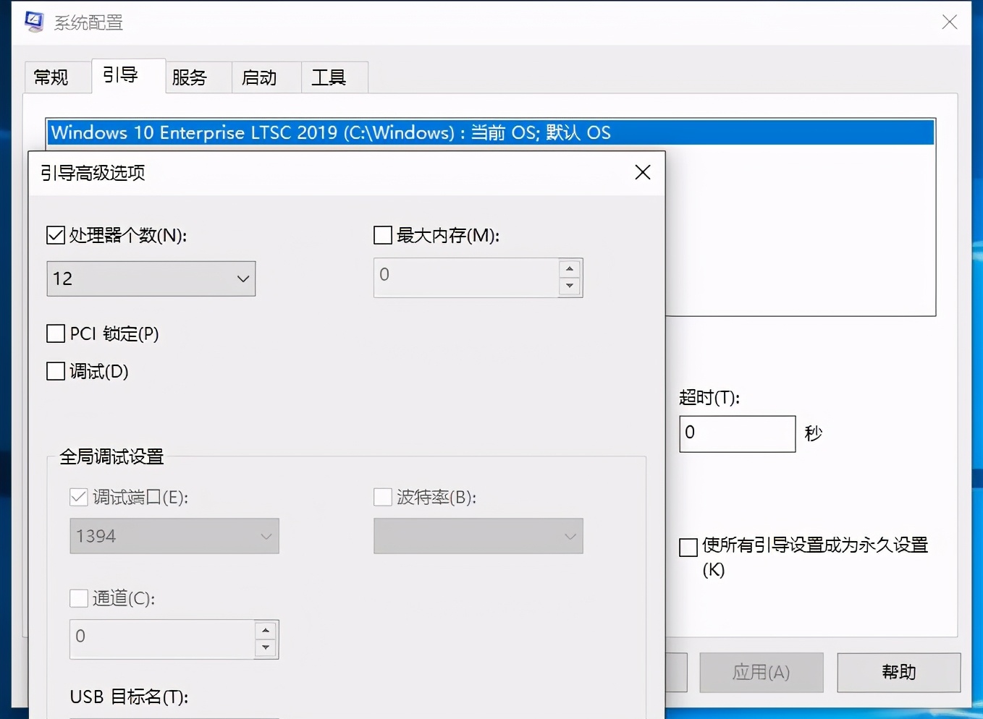Click the up arrow on 最大内存 stepper

click(x=569, y=267)
